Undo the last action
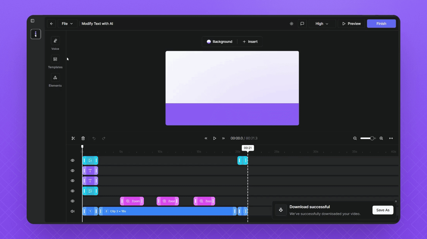The height and width of the screenshot is (239, 427). [x=94, y=138]
